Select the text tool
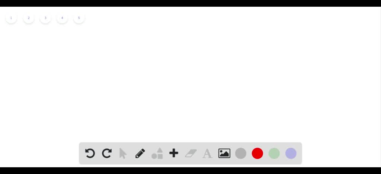The height and width of the screenshot is (174, 381). point(207,154)
